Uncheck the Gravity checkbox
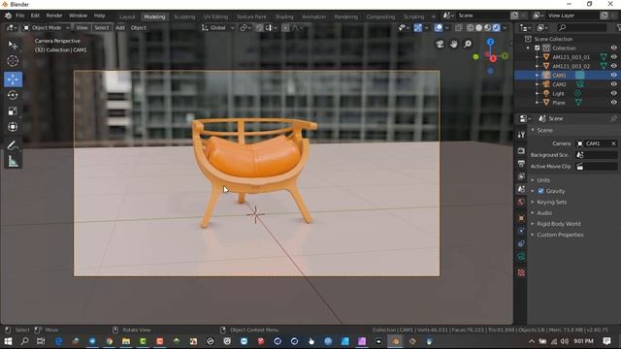 point(540,191)
